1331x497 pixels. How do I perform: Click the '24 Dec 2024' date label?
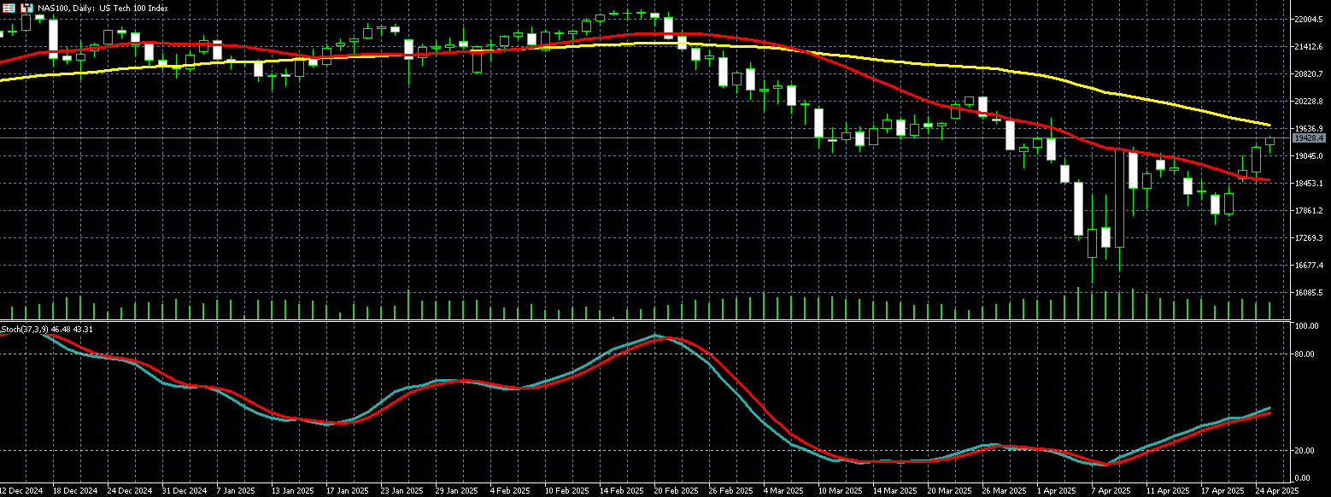point(130,492)
